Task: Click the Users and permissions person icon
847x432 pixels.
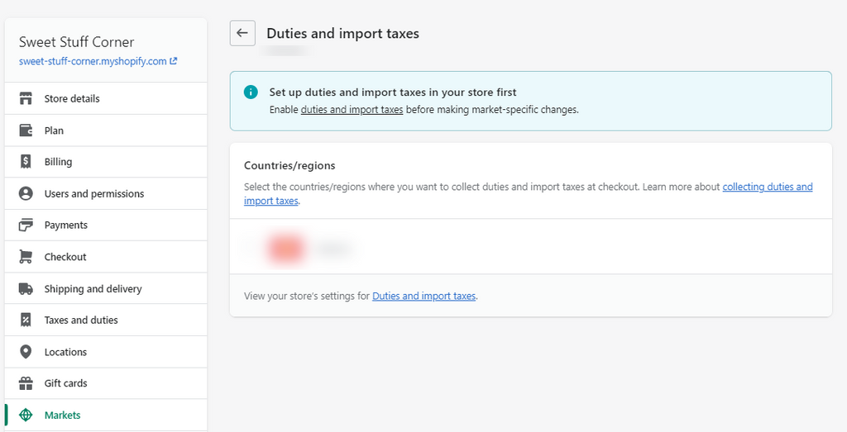Action: click(x=26, y=193)
